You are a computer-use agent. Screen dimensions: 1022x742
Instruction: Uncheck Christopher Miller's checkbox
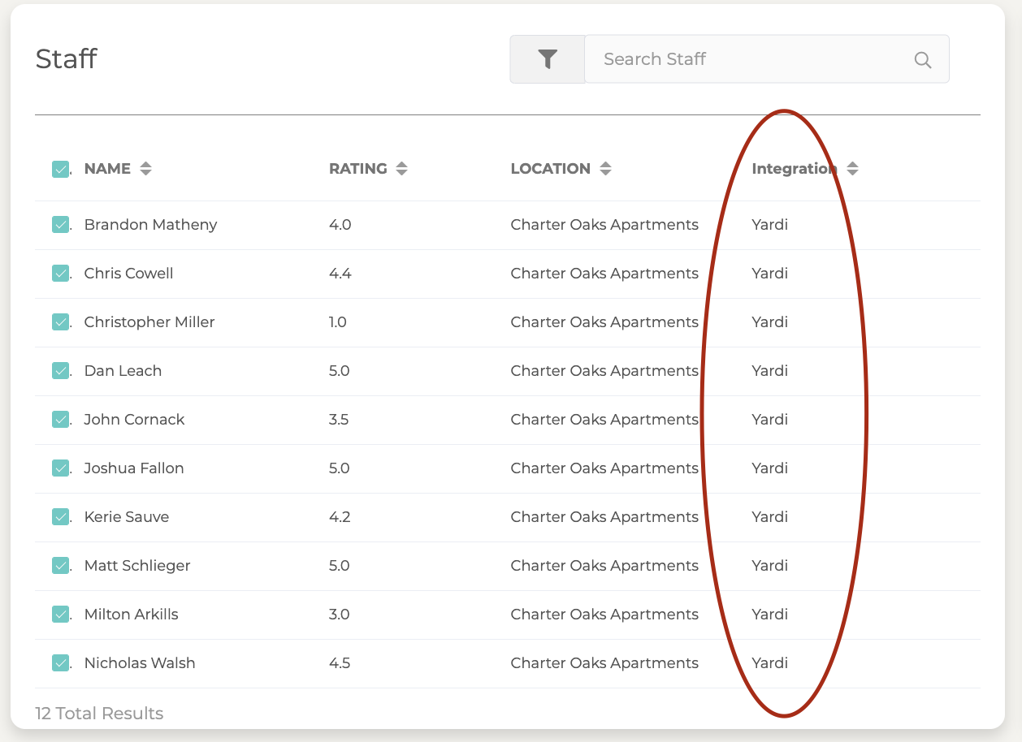[x=61, y=322]
